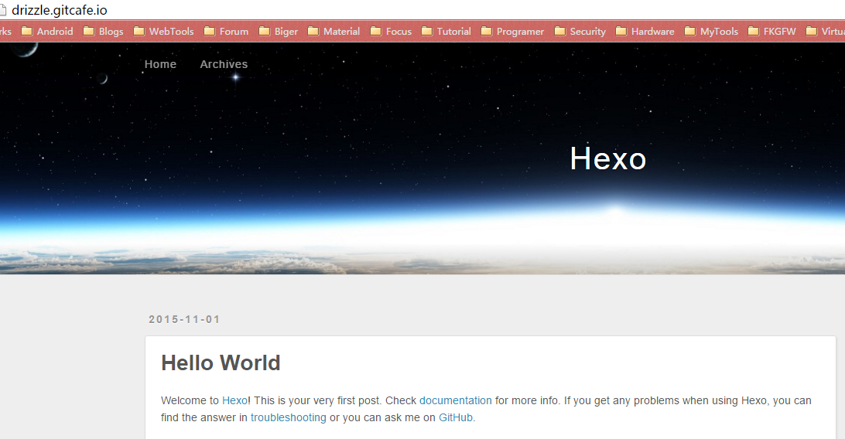The width and height of the screenshot is (845, 439).
Task: Open the Forum bookmarks folder
Action: pyautogui.click(x=226, y=31)
